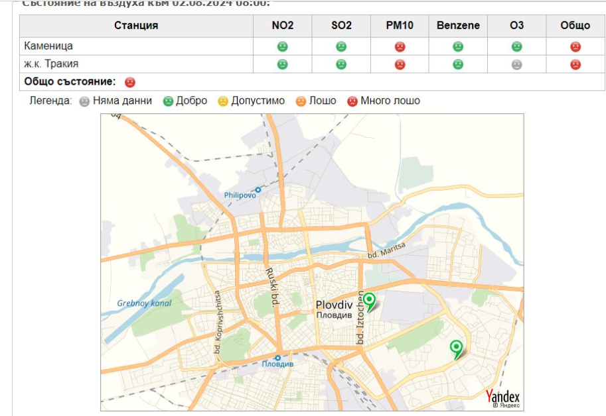Viewport: 606px width, 416px height.
Task: Click the Benzene column header
Action: 458,26
